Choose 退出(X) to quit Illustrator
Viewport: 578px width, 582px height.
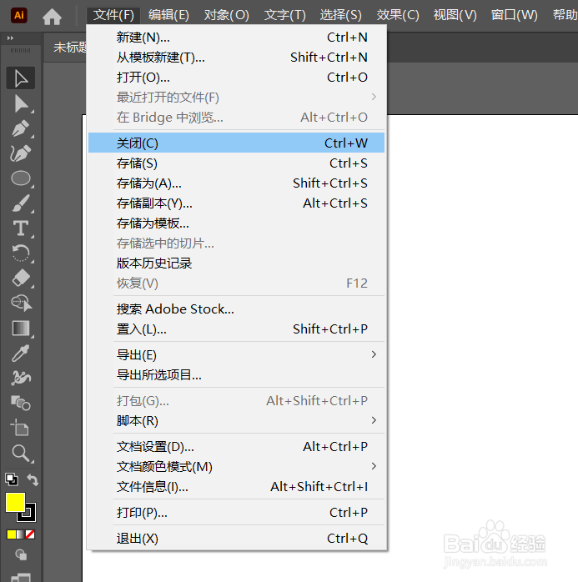coord(236,538)
